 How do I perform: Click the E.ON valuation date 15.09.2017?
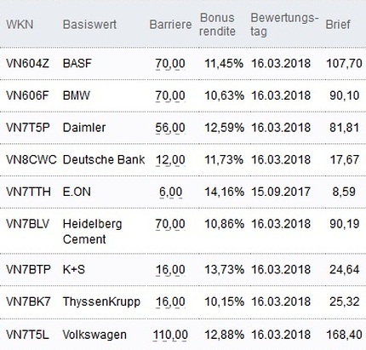[x=281, y=192]
